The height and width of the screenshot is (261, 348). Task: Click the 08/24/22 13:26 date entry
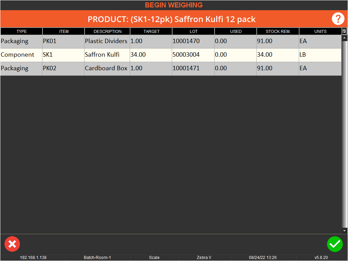pos(263,258)
